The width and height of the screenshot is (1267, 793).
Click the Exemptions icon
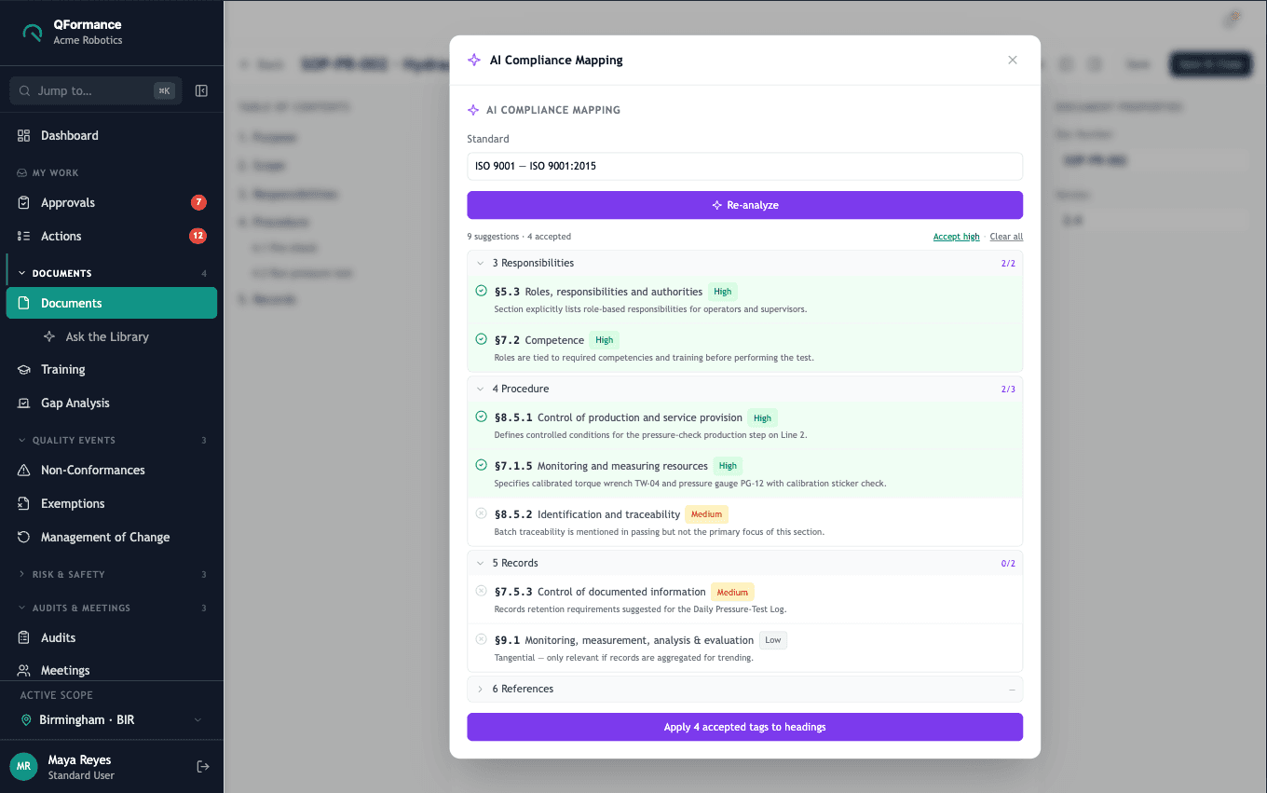click(x=24, y=504)
